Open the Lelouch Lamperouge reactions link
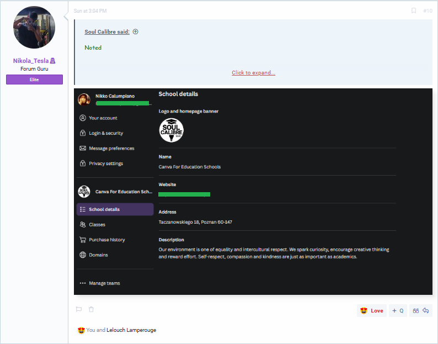438x344 pixels. [131, 330]
